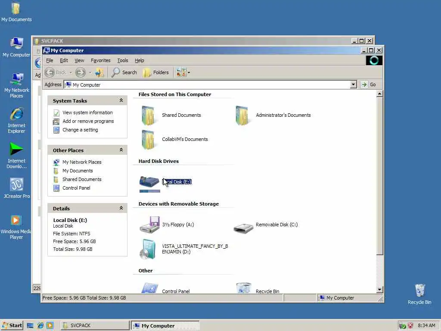The height and width of the screenshot is (331, 441).
Task: Collapse the Other Places panel
Action: coord(121,150)
